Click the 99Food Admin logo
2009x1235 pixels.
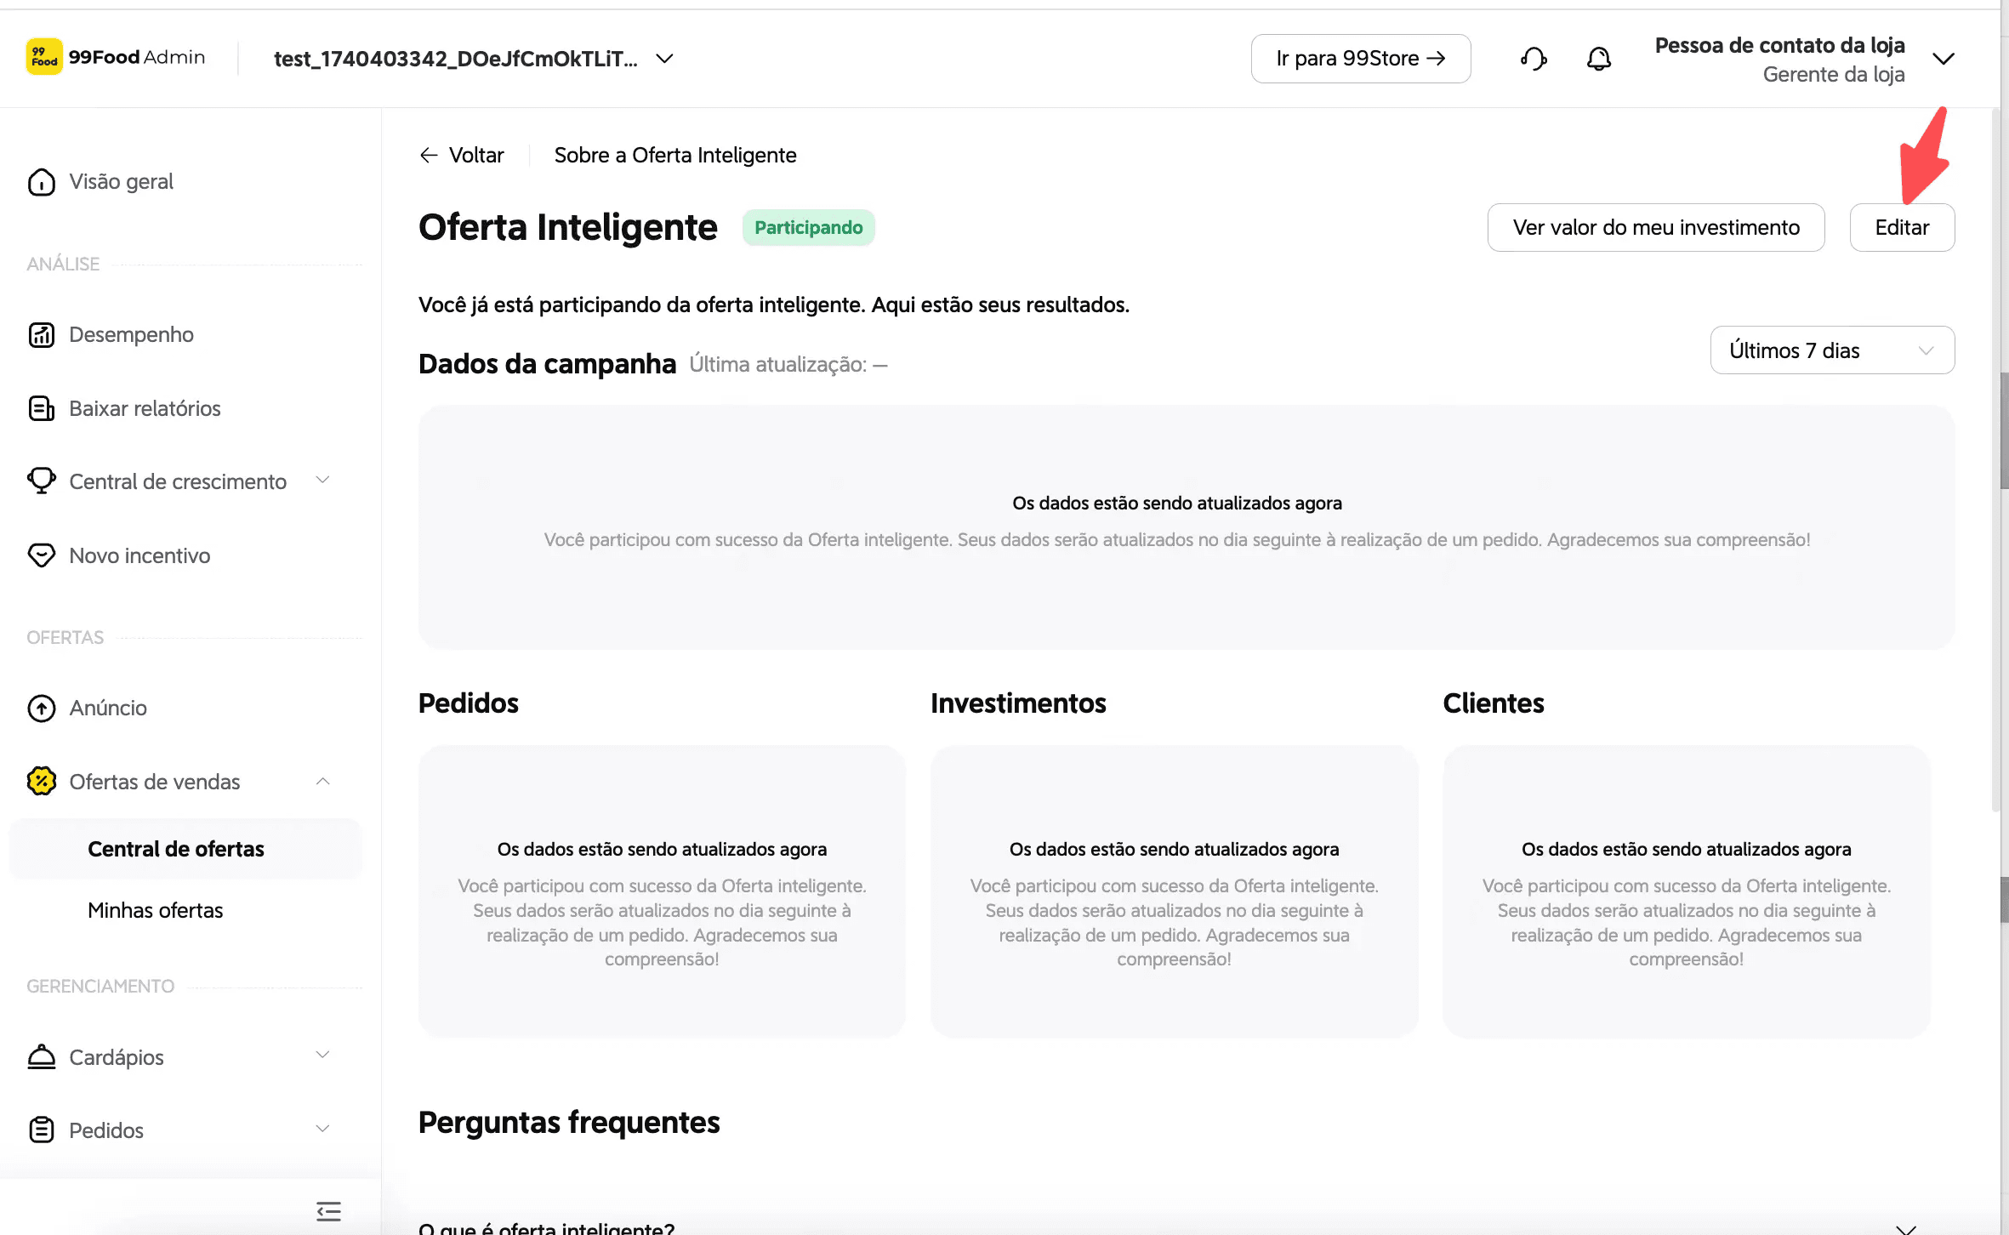coord(116,57)
